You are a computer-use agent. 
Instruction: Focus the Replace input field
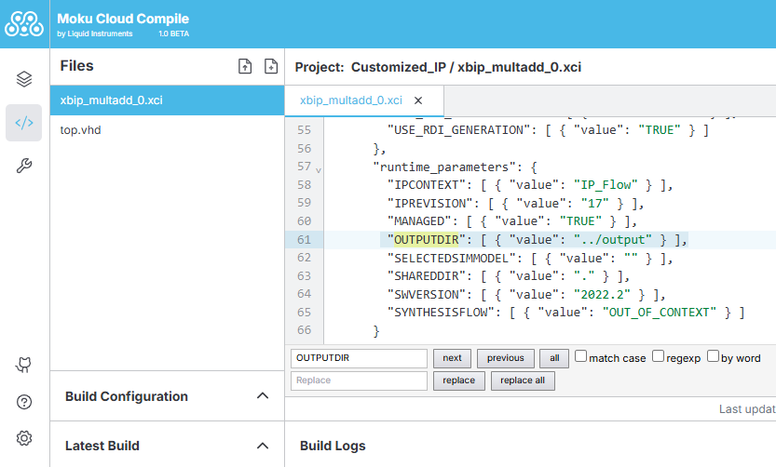point(359,380)
